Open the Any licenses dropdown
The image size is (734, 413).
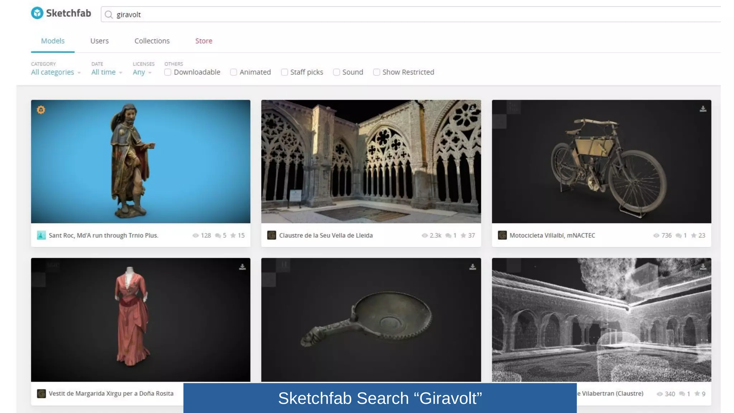click(142, 72)
